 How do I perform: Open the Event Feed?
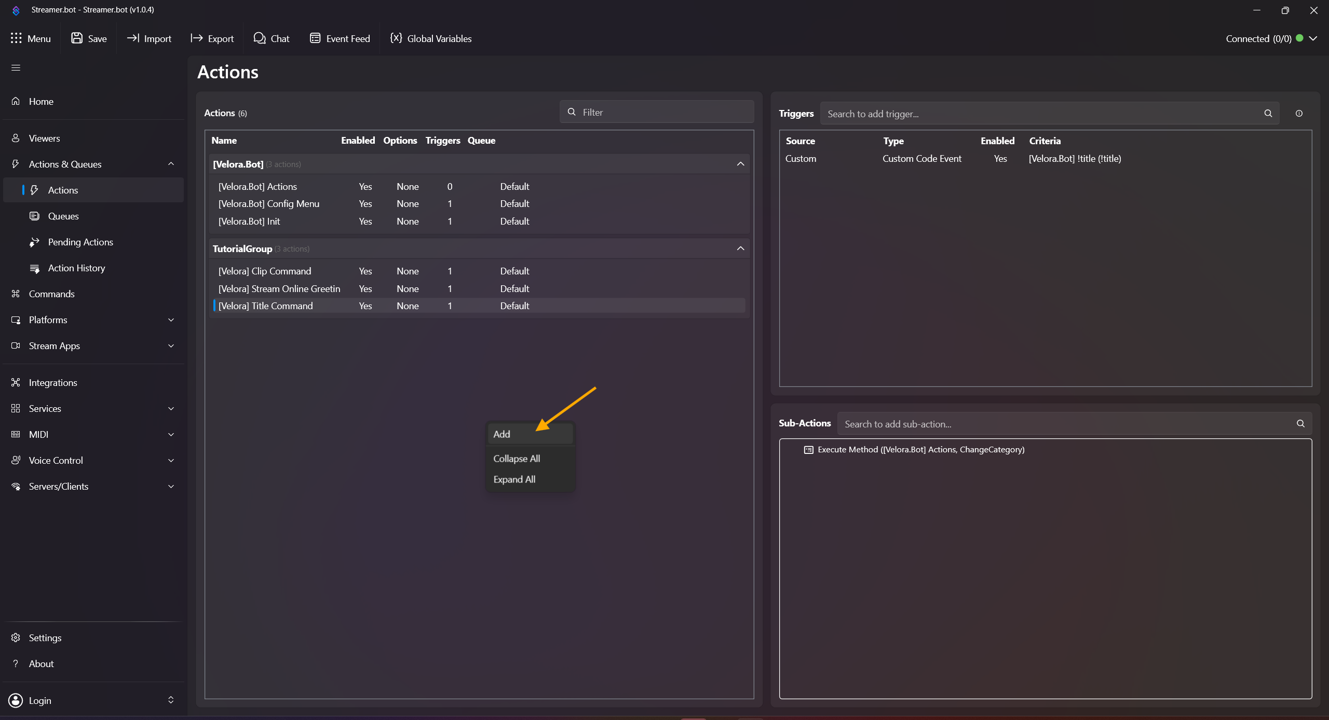[x=340, y=38]
